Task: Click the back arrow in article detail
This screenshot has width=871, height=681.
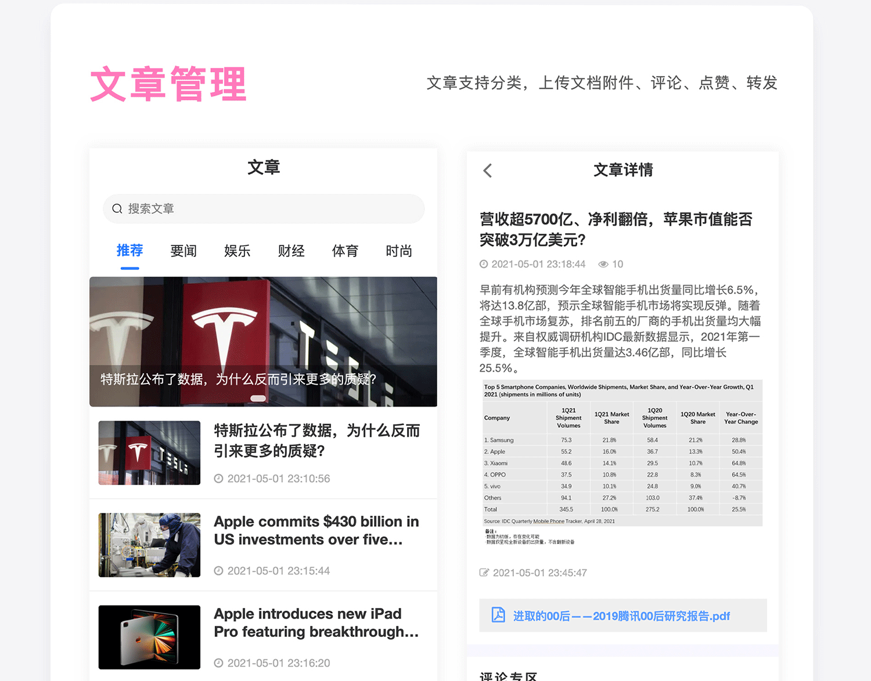Action: coord(488,171)
